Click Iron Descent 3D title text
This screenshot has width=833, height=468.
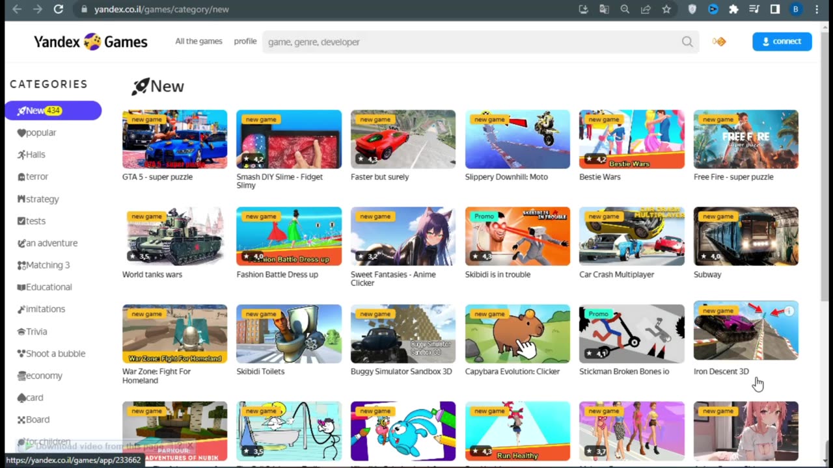click(721, 372)
